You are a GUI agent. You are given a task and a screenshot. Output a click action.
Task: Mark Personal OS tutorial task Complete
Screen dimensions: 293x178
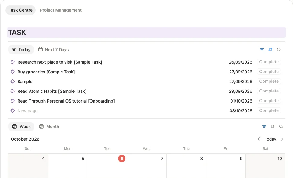tap(269, 101)
